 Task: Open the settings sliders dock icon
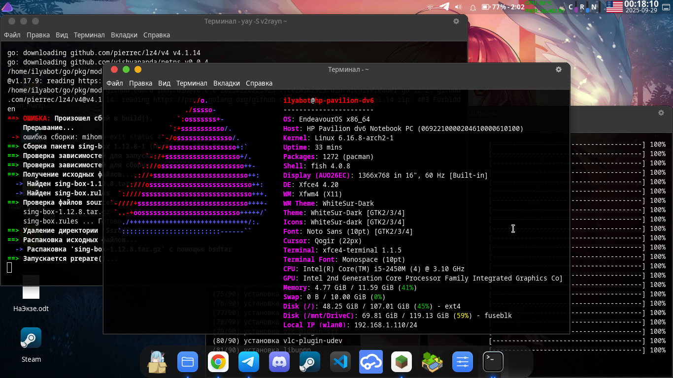(462, 363)
